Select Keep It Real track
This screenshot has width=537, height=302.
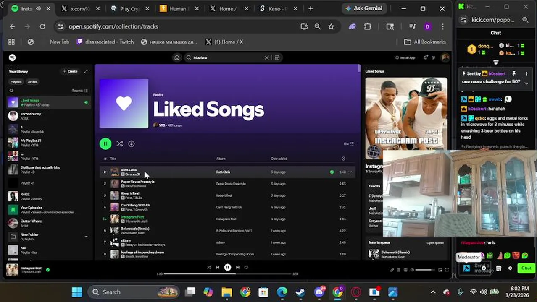pyautogui.click(x=227, y=195)
